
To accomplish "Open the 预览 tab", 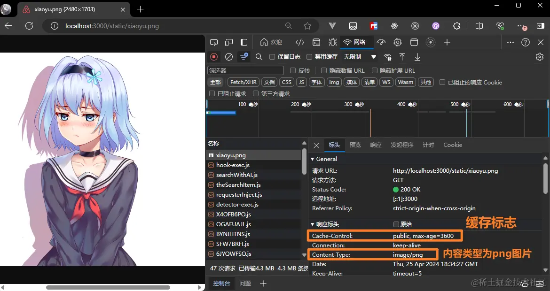I will (355, 145).
